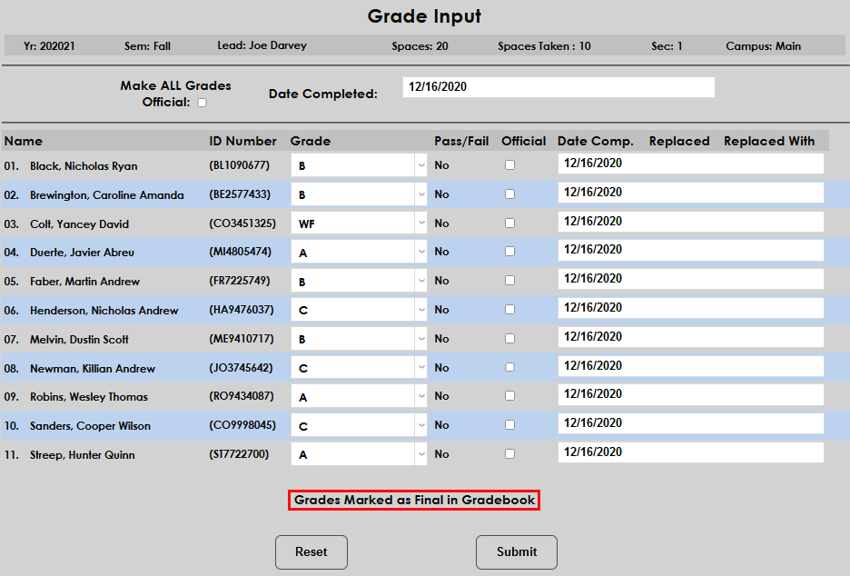Image resolution: width=850 pixels, height=576 pixels.
Task: Click the Reset button
Action: pos(311,551)
